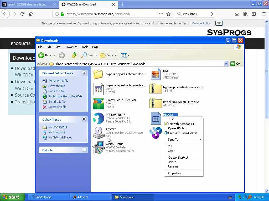Click Copy this file task
Image resolution: width=269 pixels, height=201 pixels.
coord(56,91)
